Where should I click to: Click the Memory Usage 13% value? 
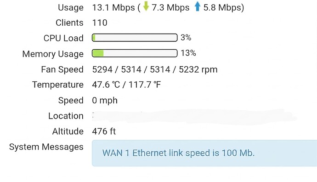point(188,53)
